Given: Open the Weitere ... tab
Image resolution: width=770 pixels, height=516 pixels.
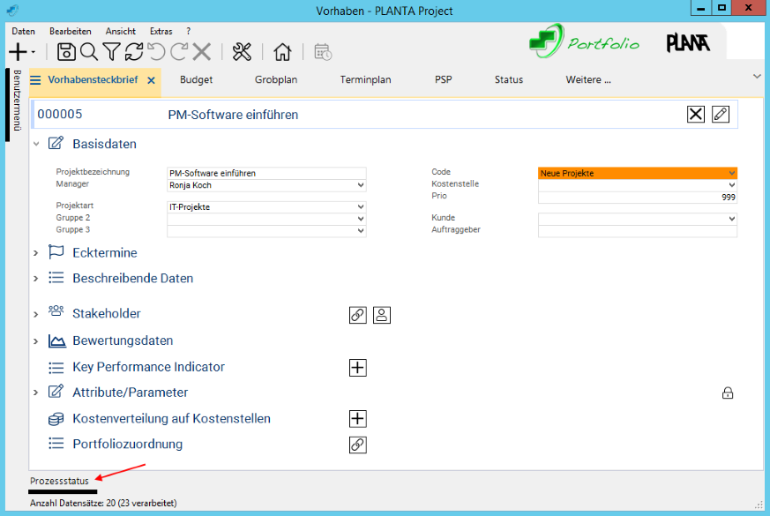Looking at the screenshot, I should tap(588, 79).
